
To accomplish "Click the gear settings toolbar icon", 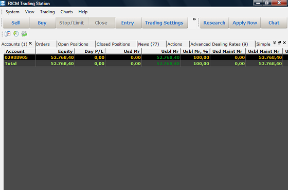I will point(24,34).
